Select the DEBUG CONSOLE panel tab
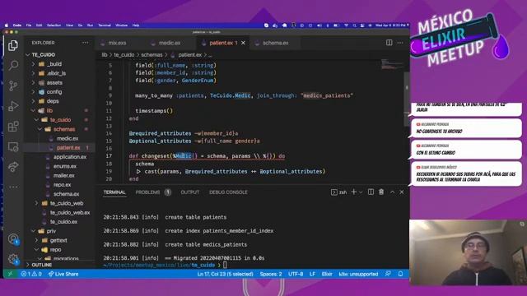The width and height of the screenshot is (527, 296). pyautogui.click(x=228, y=192)
